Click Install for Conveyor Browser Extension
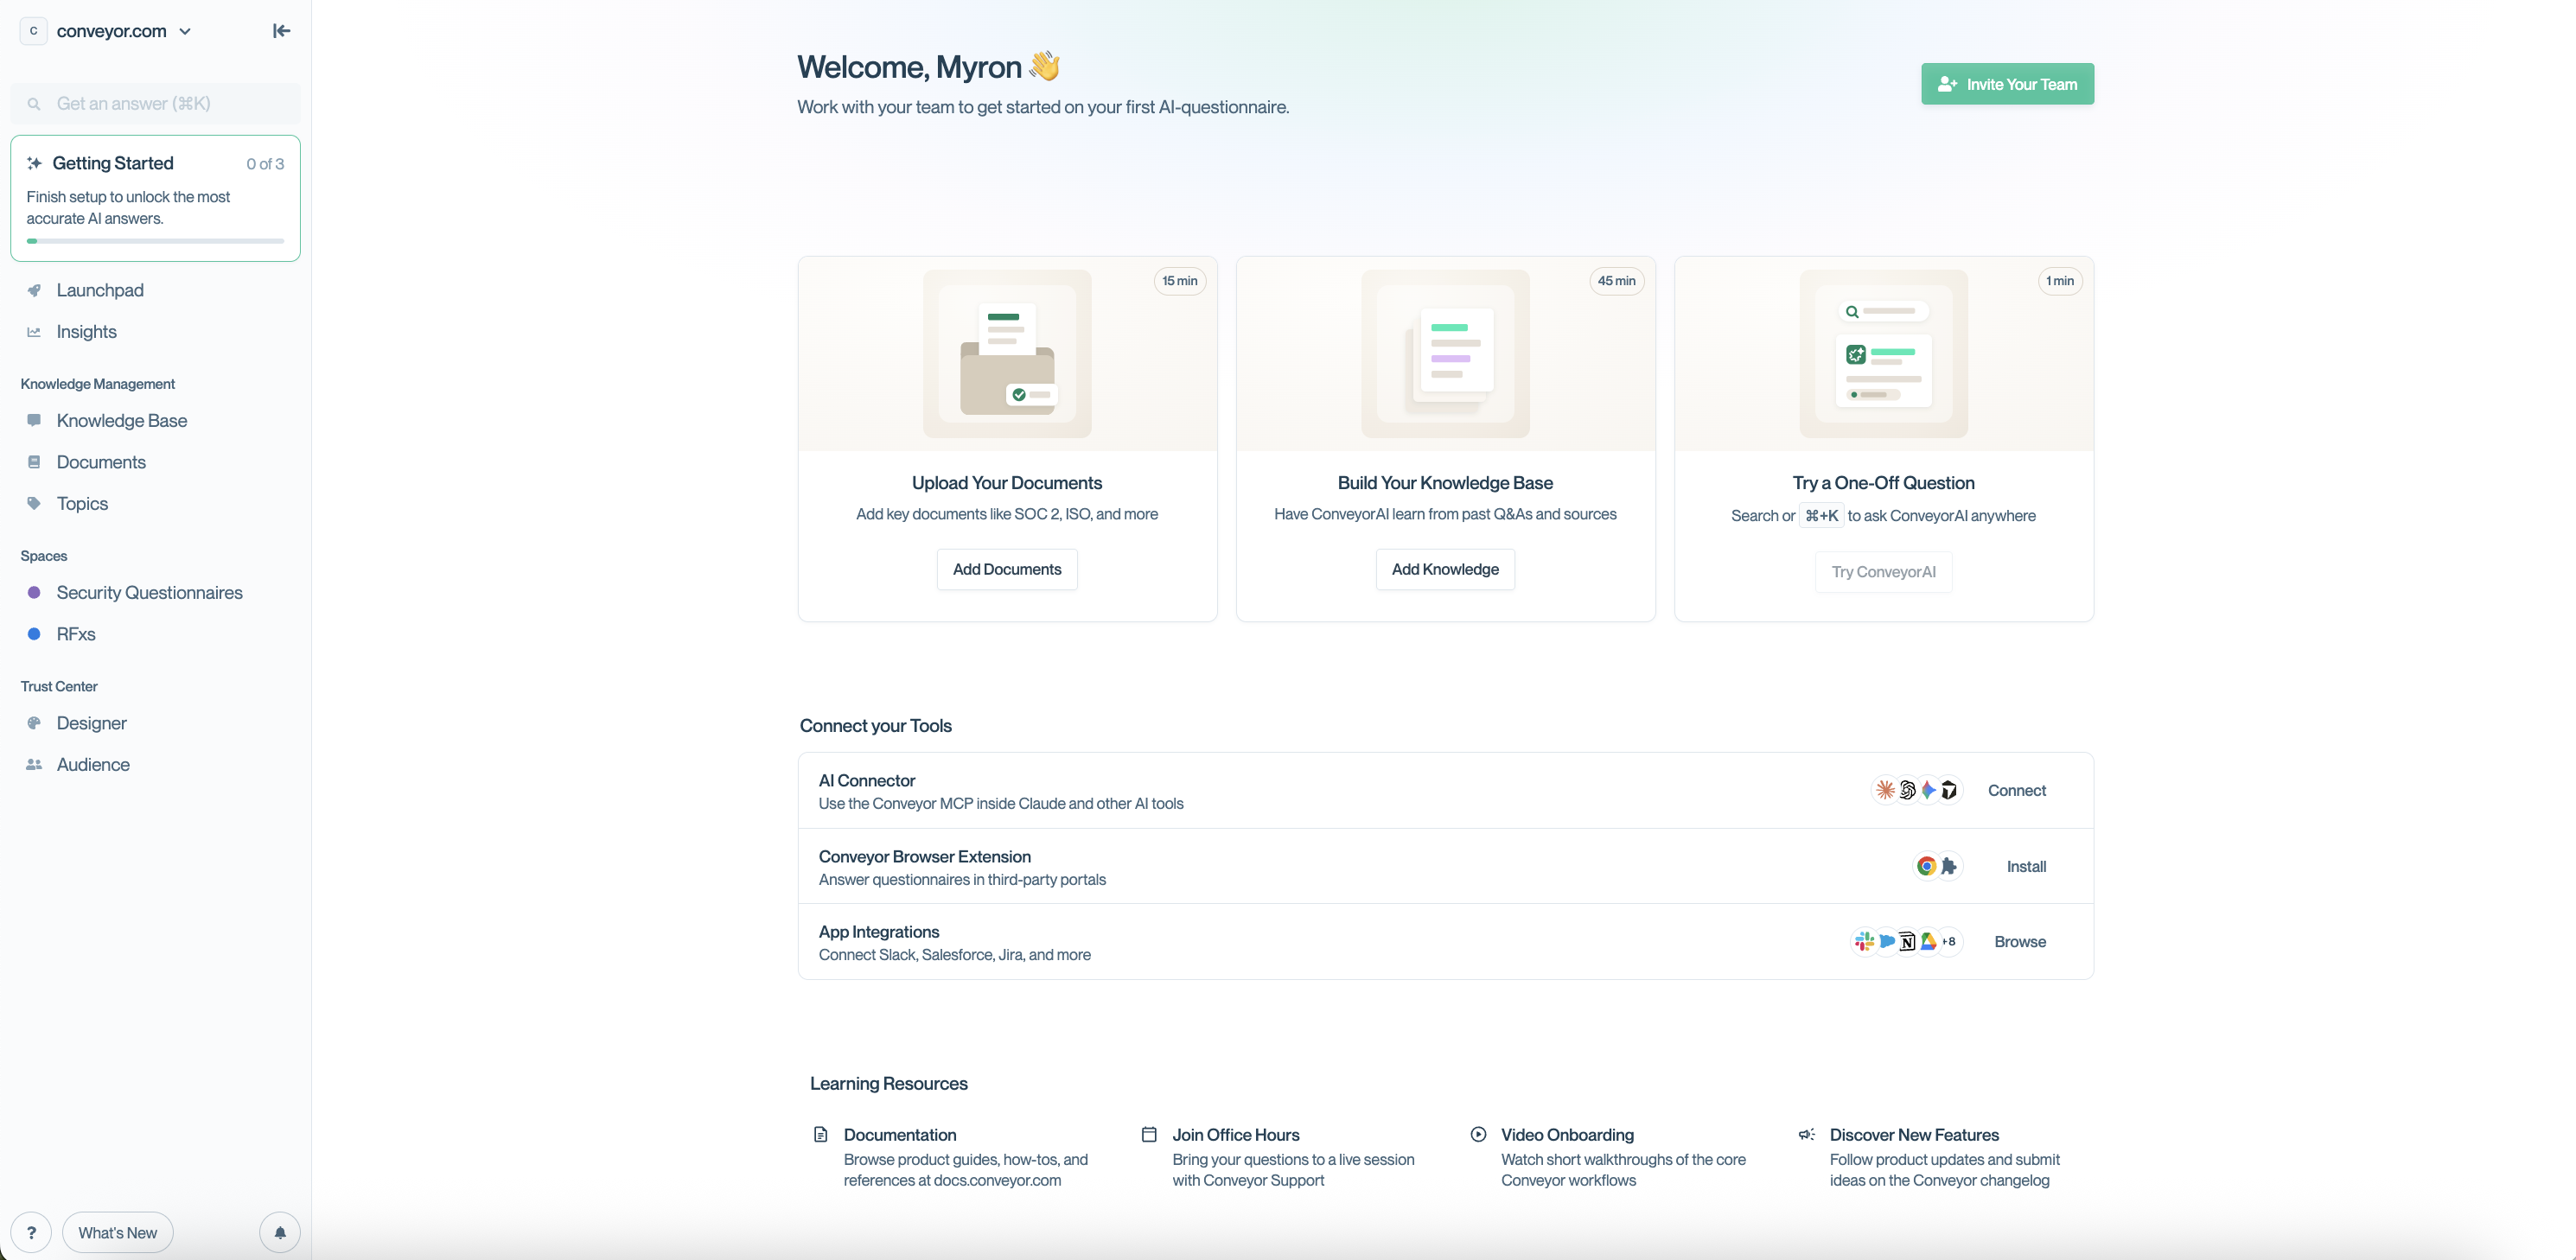 point(2026,866)
